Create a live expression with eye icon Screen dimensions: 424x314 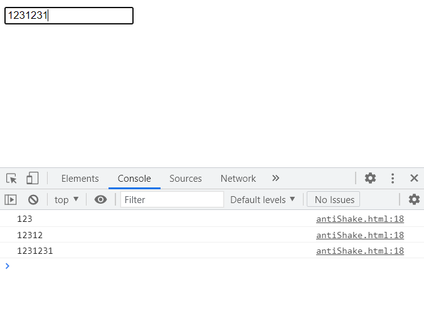coord(100,200)
